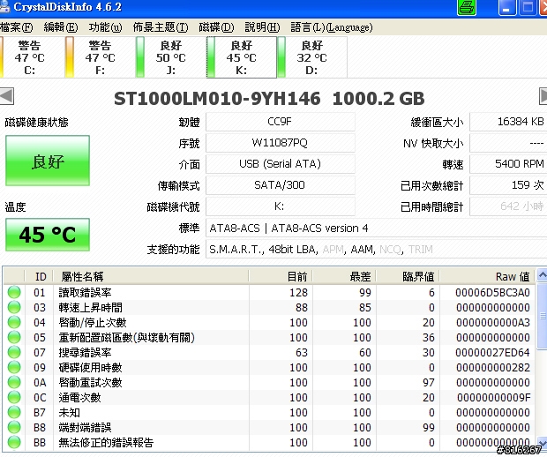
Task: Click the 屬性名稱 column header
Action: [151, 277]
